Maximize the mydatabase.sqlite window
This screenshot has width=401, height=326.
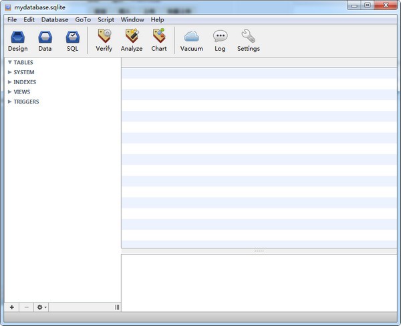point(367,5)
